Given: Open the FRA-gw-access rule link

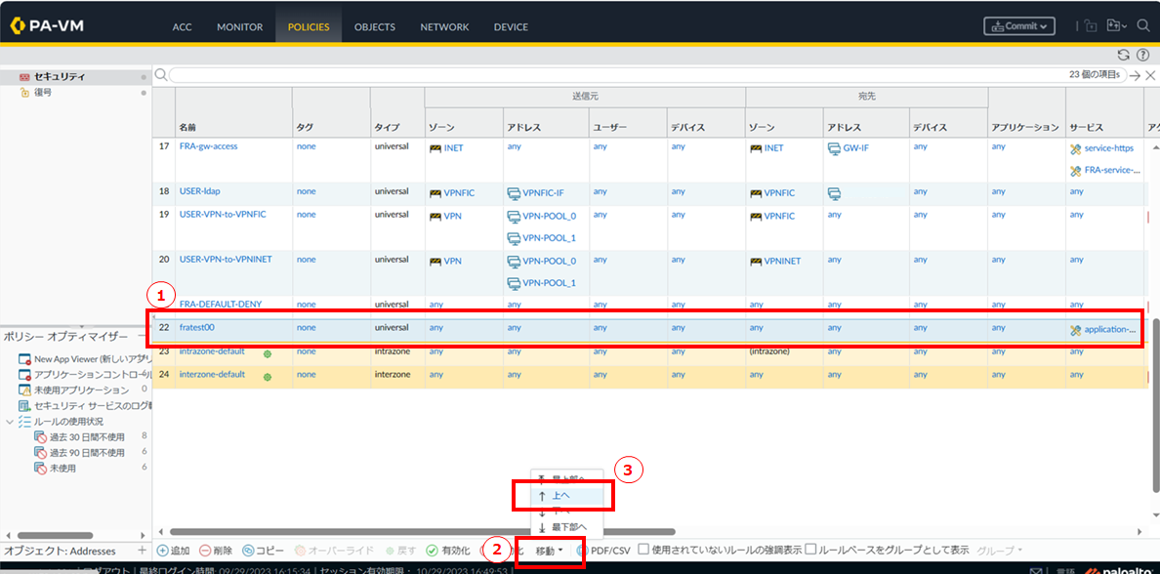Looking at the screenshot, I should point(208,146).
